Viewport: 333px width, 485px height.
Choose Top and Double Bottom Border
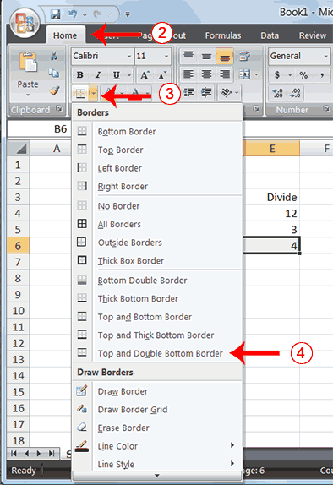pyautogui.click(x=157, y=353)
